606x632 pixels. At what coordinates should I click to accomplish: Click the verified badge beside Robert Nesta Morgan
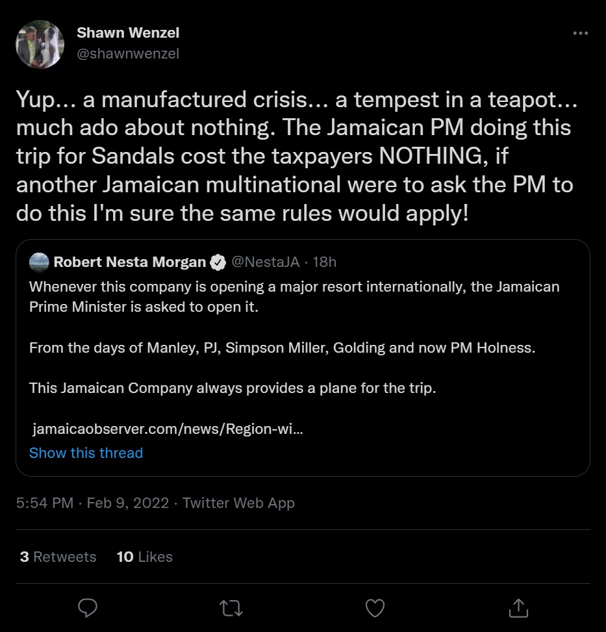click(218, 262)
